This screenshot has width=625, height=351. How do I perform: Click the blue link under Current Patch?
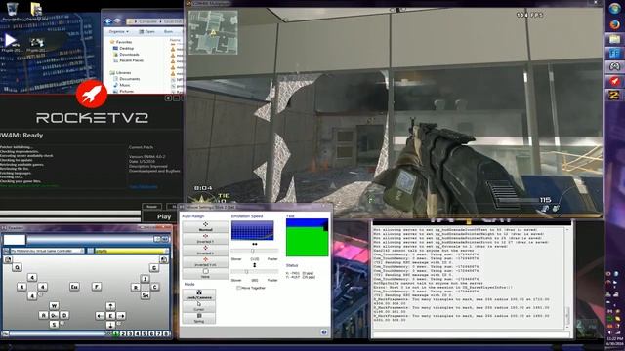pyautogui.click(x=144, y=186)
